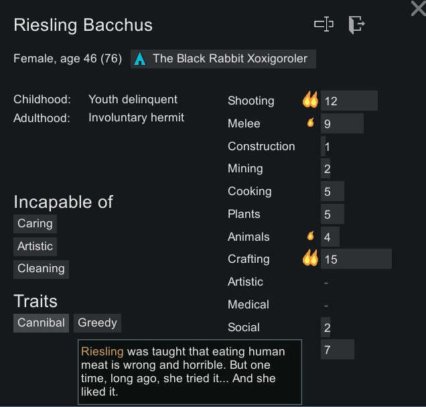426x407 pixels.
Task: Click the Cleaning incapability tag
Action: (x=41, y=269)
